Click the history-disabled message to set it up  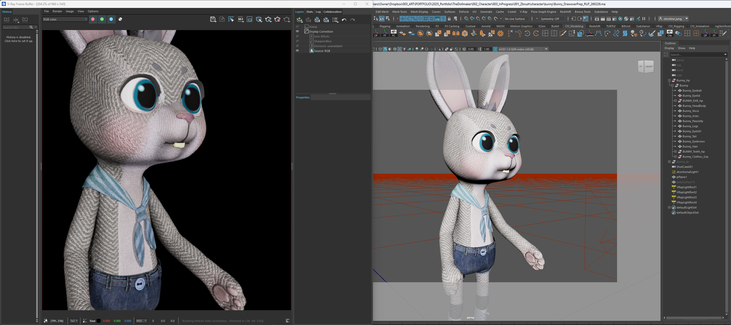19,39
